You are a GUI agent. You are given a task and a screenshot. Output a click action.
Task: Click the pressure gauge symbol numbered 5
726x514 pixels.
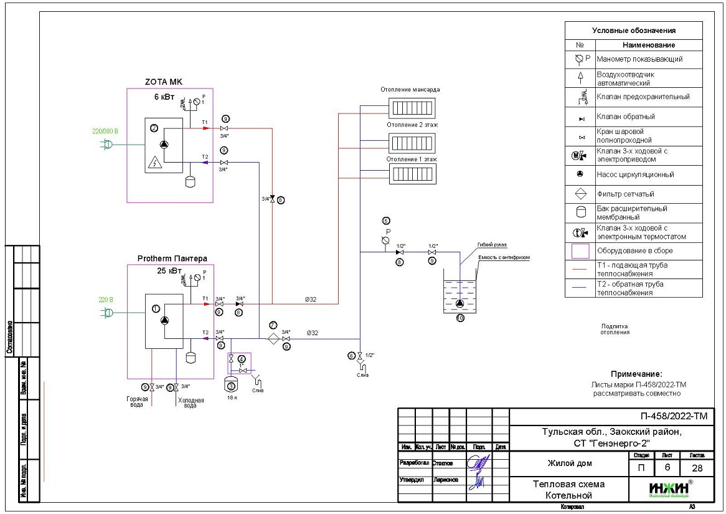[385, 240]
